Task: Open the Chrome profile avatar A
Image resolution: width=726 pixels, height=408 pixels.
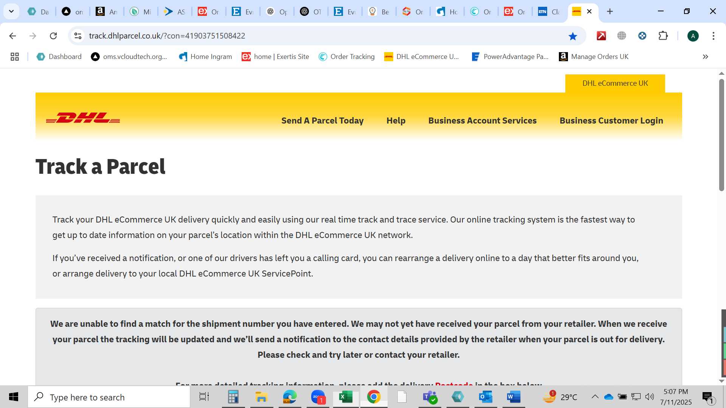Action: coord(693,36)
